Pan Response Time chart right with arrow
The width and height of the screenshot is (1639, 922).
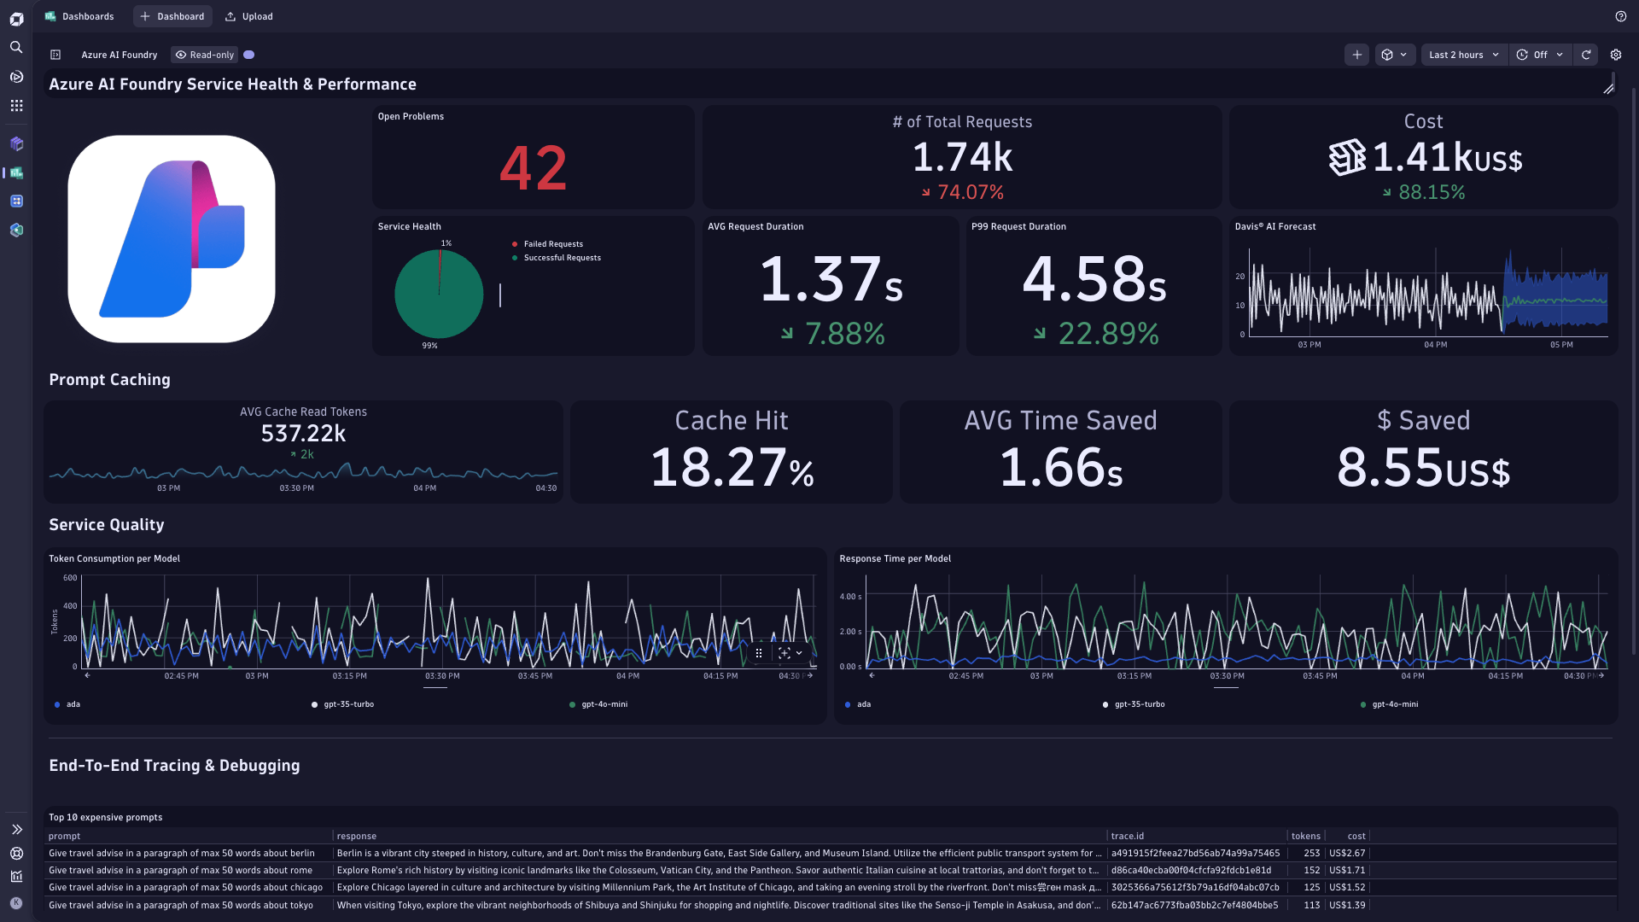[1601, 675]
